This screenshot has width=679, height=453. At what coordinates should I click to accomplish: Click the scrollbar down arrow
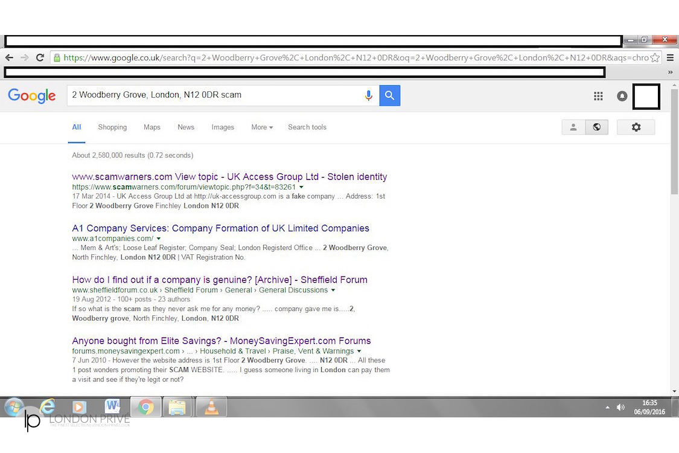coord(674,391)
